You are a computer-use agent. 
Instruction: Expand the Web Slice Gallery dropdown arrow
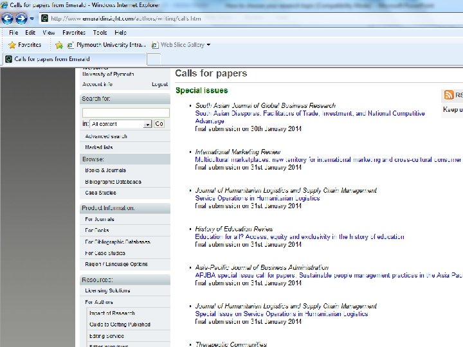click(x=209, y=45)
